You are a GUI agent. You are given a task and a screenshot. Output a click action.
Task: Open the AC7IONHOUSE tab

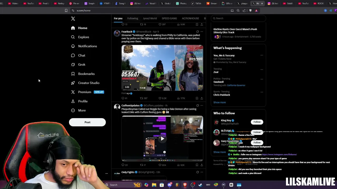pyautogui.click(x=190, y=18)
